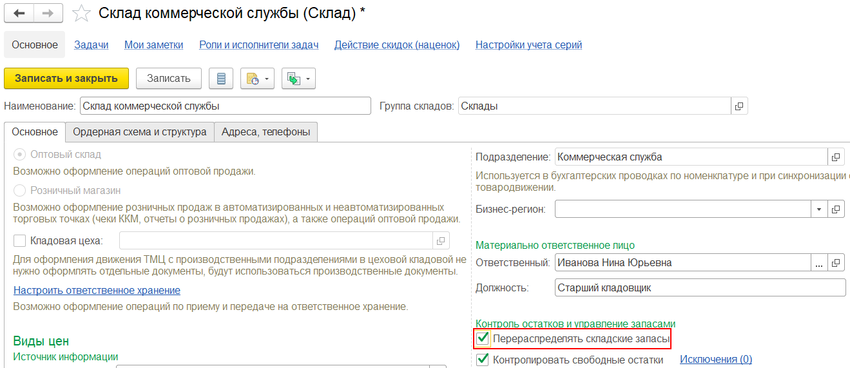Viewport: 850px width, 368px height.
Task: Click the back navigation arrow
Action: point(19,13)
